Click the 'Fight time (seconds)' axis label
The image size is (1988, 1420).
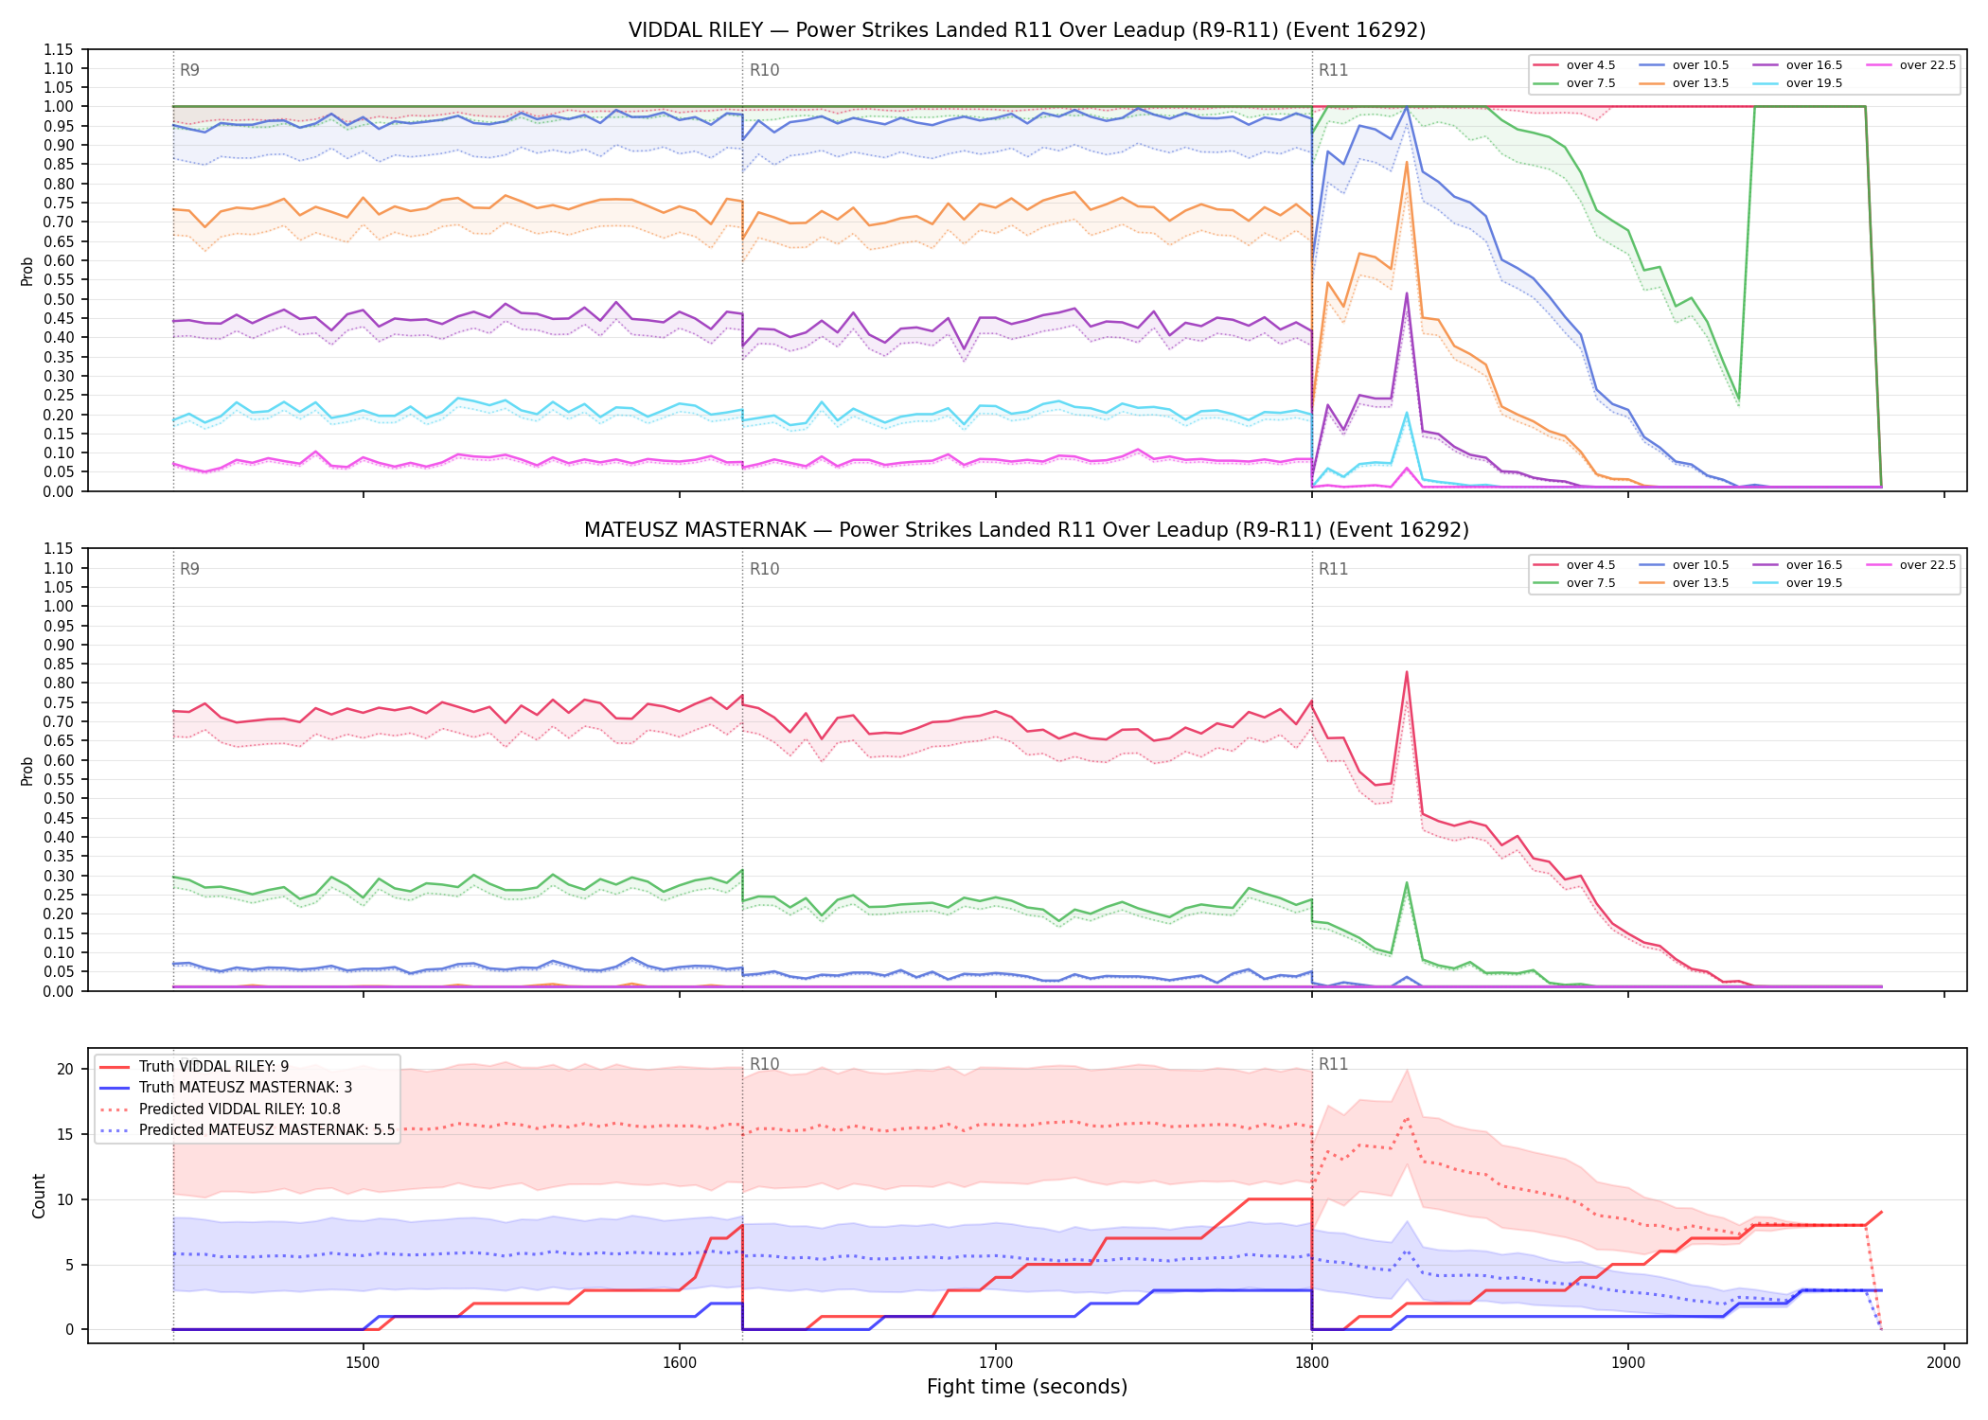point(1027,1387)
